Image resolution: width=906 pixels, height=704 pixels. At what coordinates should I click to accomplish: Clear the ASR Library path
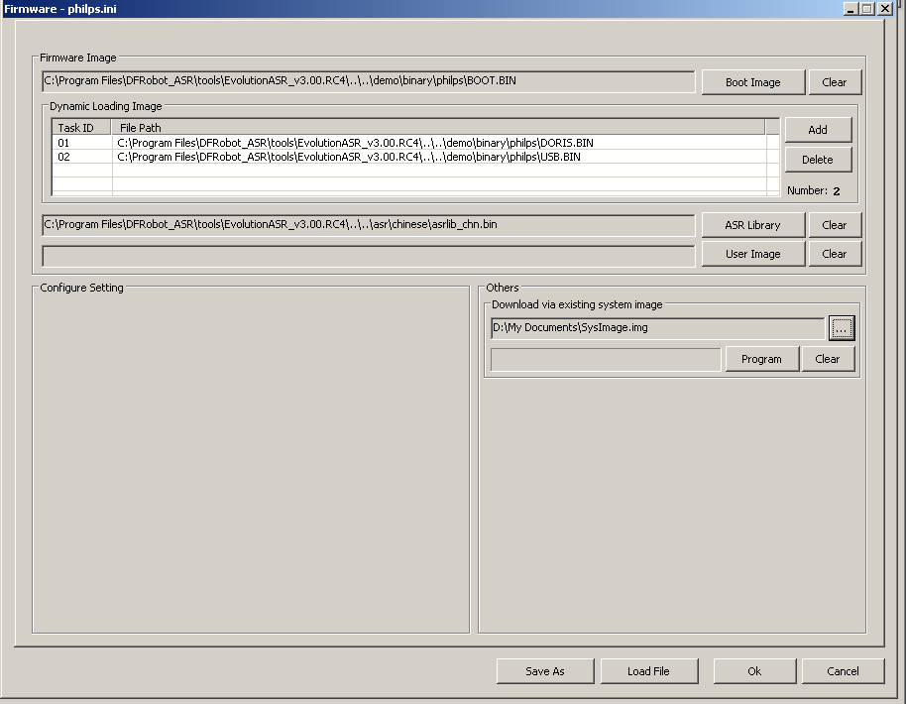click(835, 225)
